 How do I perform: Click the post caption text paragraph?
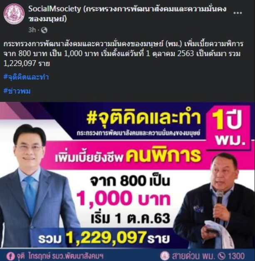point(123,54)
